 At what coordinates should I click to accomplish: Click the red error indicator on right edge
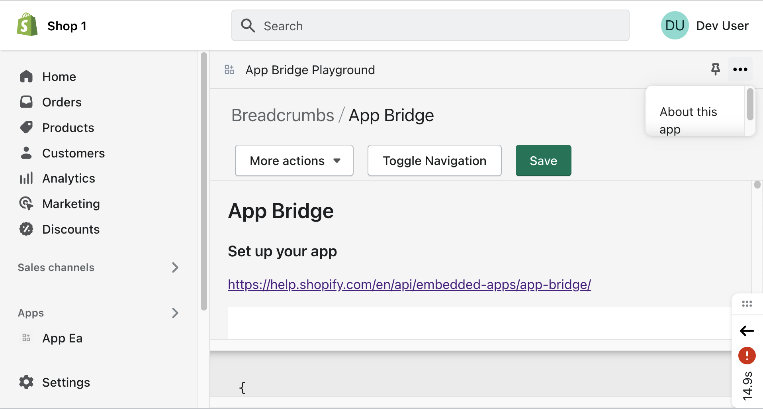[747, 356]
